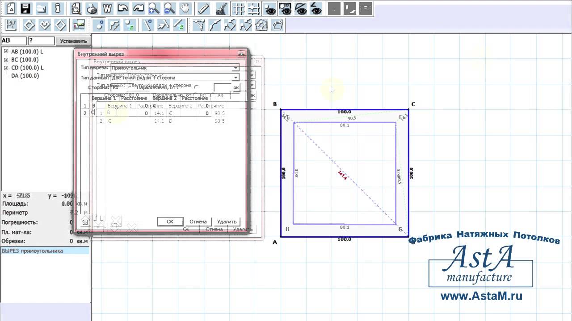Show the information icon panel
Viewport: 572px width, 321px height.
pyautogui.click(x=57, y=8)
